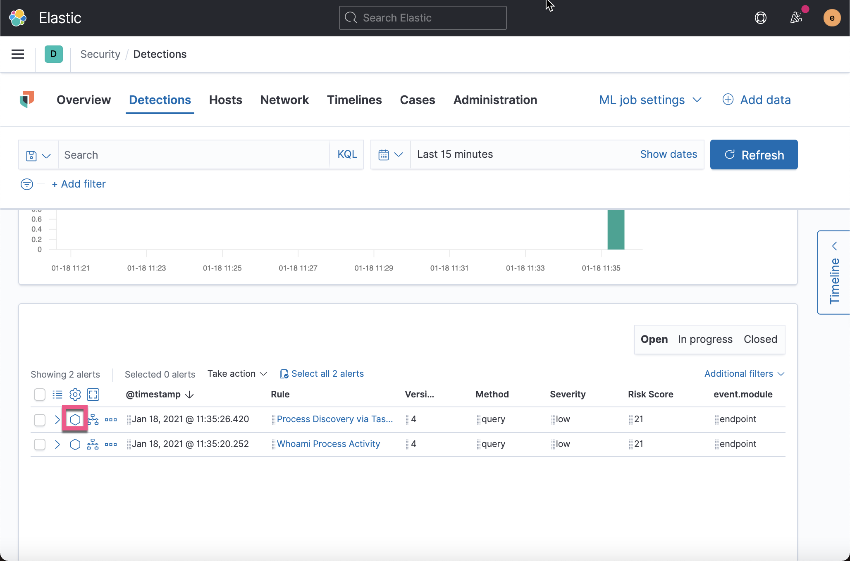
Task: Open the filter options icon near Add filter
Action: tap(26, 184)
